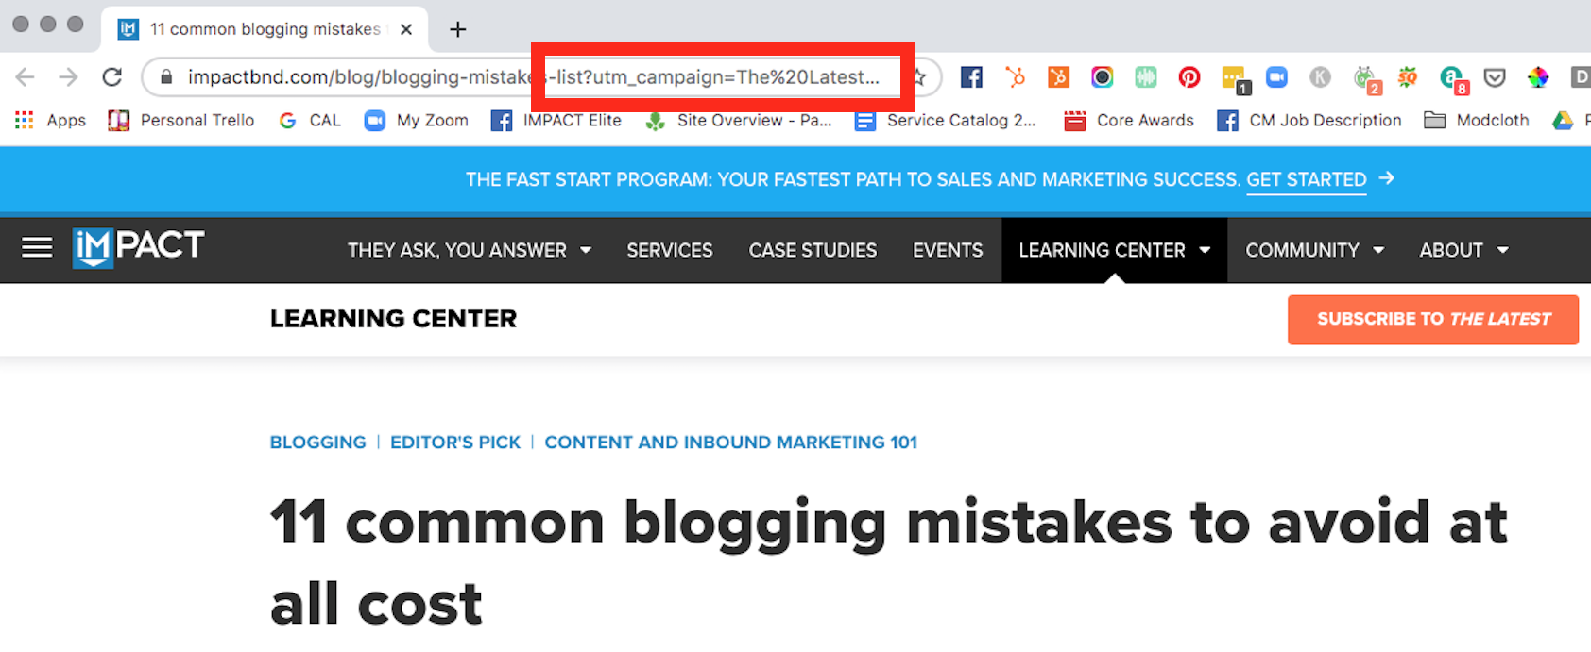Click the browser reload icon

pos(112,77)
